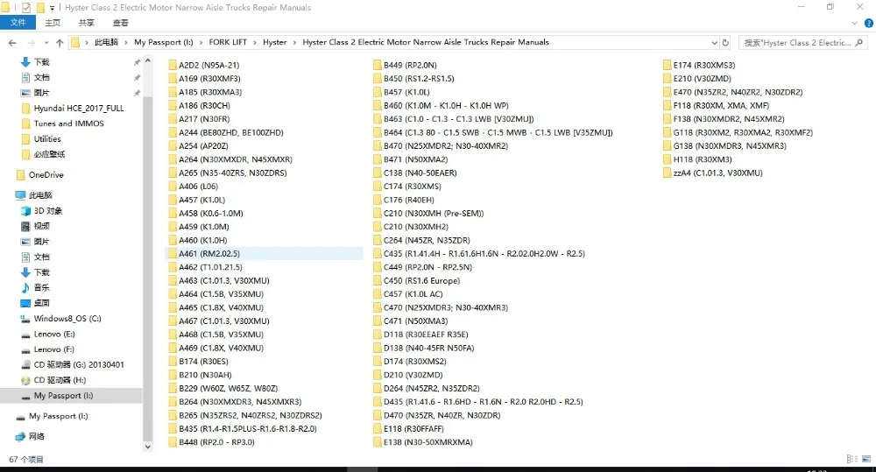This screenshot has width=876, height=472.
Task: Select F118 (R30XM, XMA, XMF) folder name
Action: coord(721,106)
